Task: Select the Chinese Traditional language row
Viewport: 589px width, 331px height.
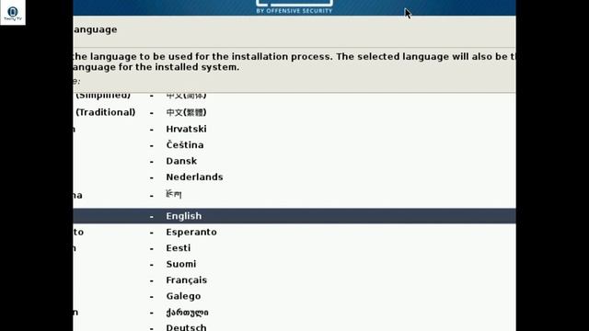Action: 294,112
